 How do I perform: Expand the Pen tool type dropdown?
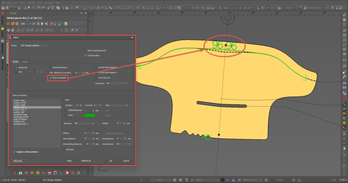point(117,105)
